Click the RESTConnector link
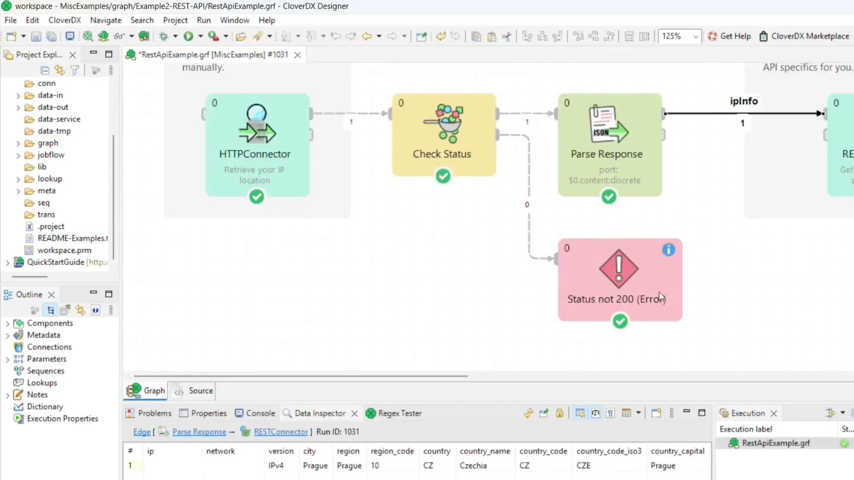Viewport: 854px width, 480px height. click(281, 432)
